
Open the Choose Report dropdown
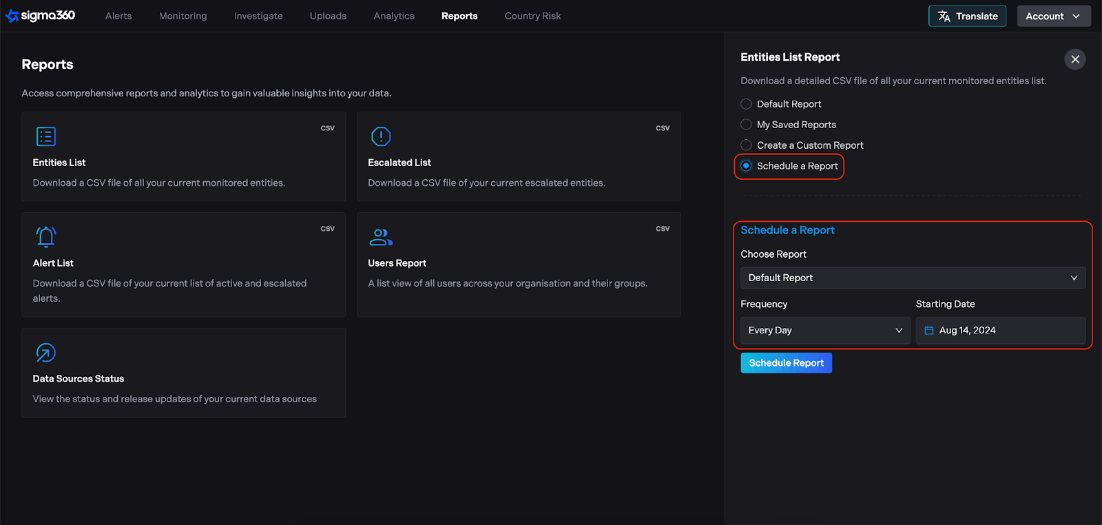(x=913, y=278)
